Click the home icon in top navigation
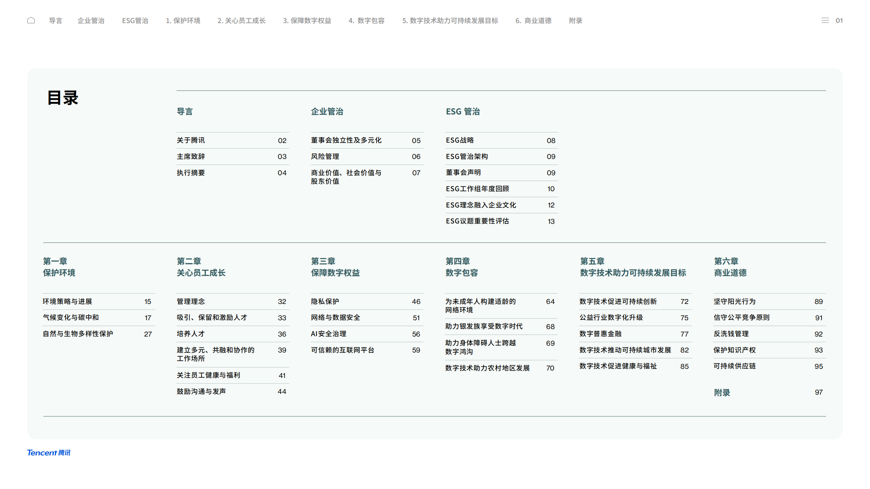The height and width of the screenshot is (489, 870). (31, 20)
